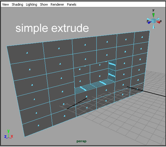This screenshot has width=166, height=147.
Task: Open the Show menu
Action: pyautogui.click(x=44, y=4)
